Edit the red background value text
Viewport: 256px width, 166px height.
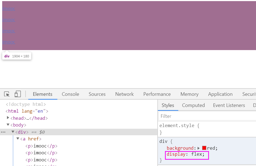(211, 148)
